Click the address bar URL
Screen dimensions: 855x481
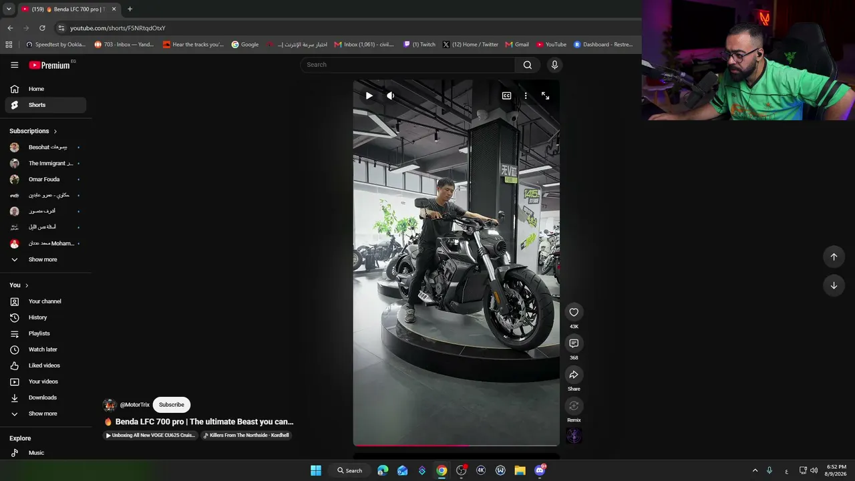(118, 28)
